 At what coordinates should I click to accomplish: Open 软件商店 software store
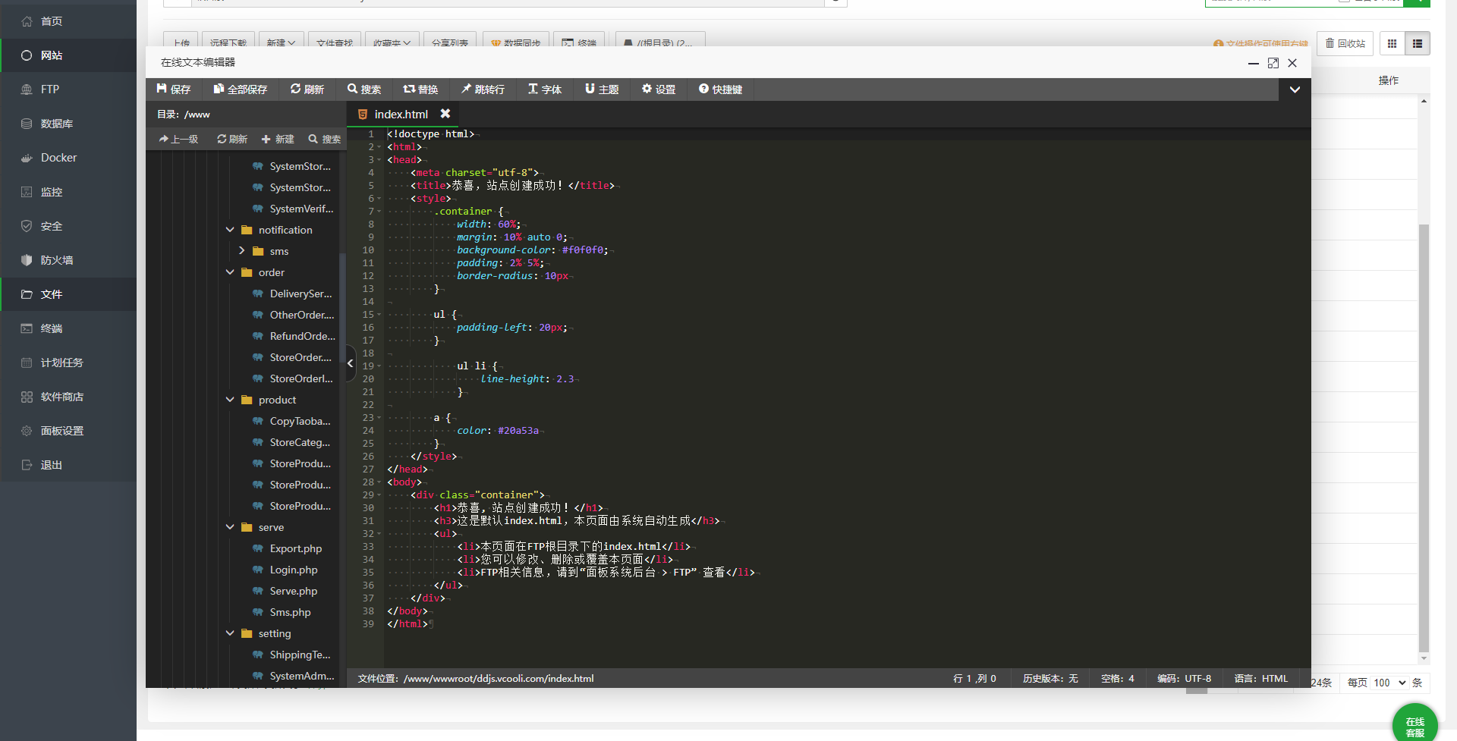(x=68, y=397)
